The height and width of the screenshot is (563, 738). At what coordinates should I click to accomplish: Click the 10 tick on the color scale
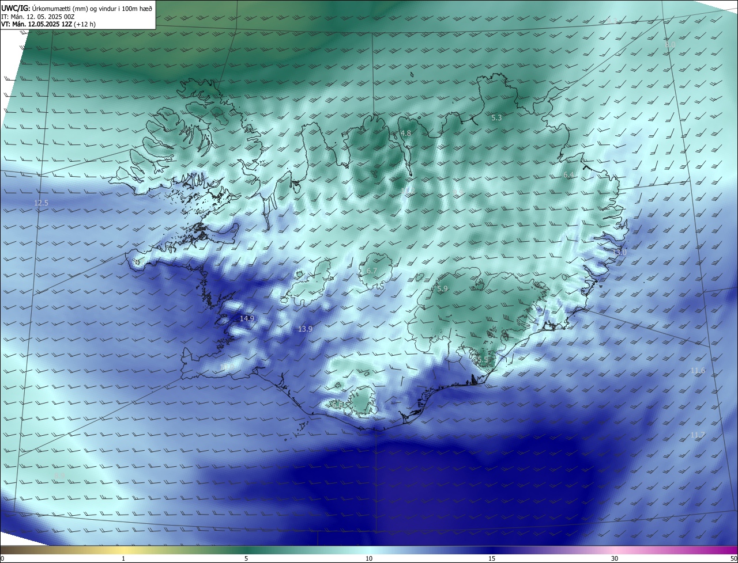coord(369,558)
